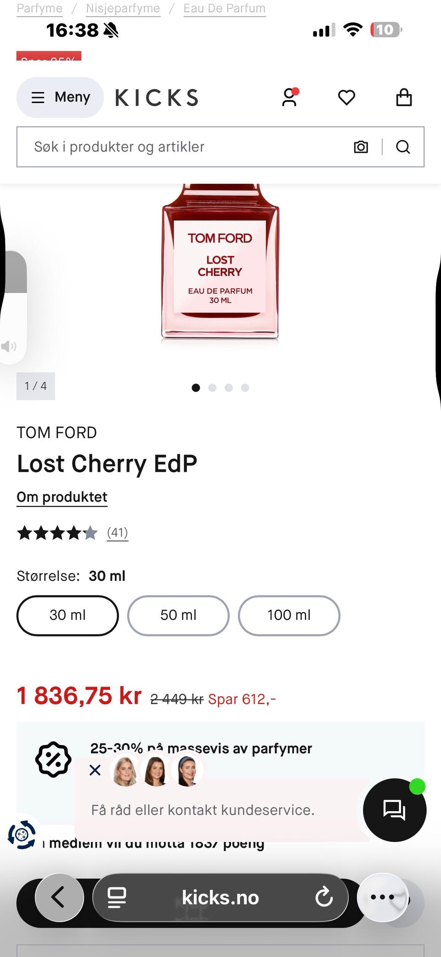Viewport: 441px width, 957px height.
Task: Tap the cookie settings icon
Action: pyautogui.click(x=22, y=834)
